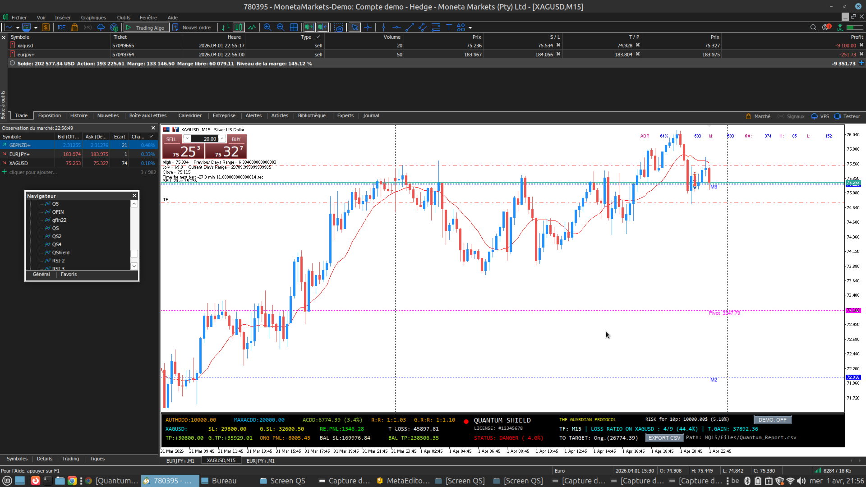This screenshot has height=487, width=866.
Task: Take a chart screenshot with camera icon
Action: tap(339, 28)
